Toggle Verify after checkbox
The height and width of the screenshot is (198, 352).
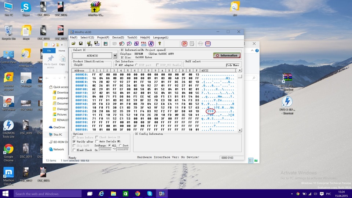click(74, 142)
